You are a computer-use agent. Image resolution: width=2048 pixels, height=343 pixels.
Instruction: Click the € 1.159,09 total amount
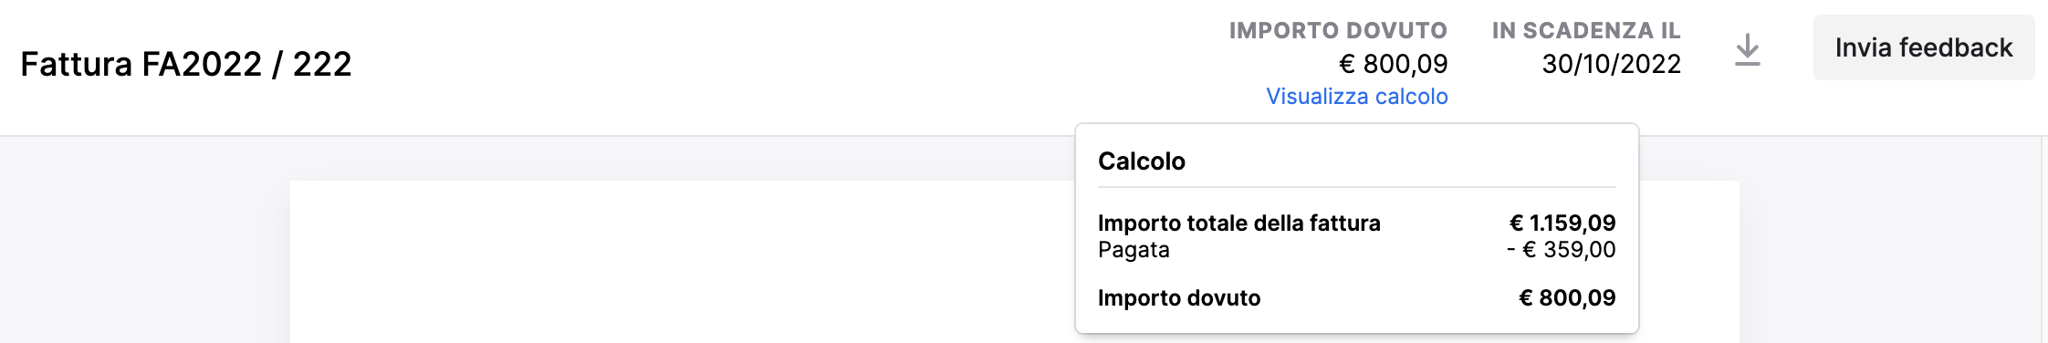coord(1562,223)
